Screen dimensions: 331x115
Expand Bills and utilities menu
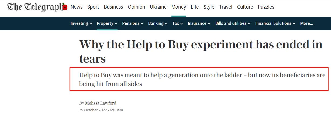coord(233,23)
